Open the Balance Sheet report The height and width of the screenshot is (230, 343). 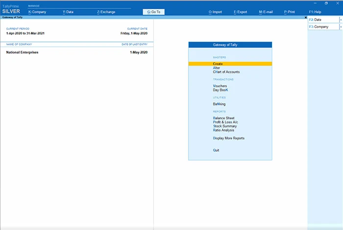(223, 118)
